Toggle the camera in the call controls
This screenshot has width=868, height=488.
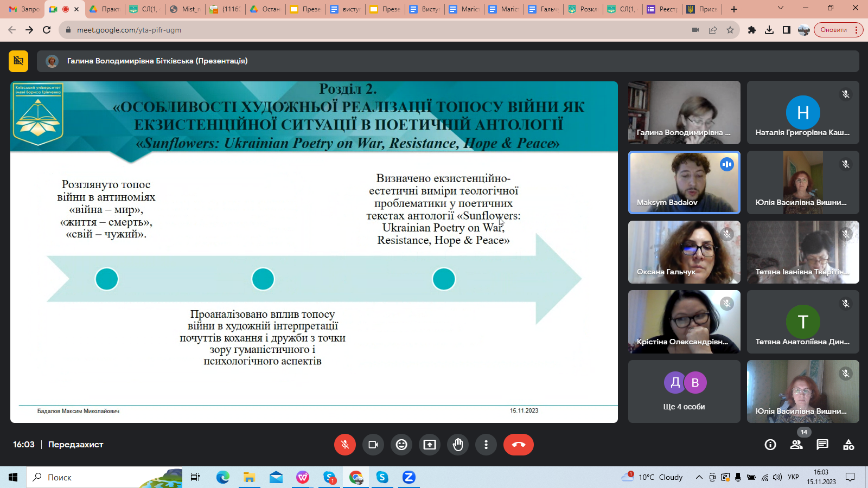click(373, 445)
